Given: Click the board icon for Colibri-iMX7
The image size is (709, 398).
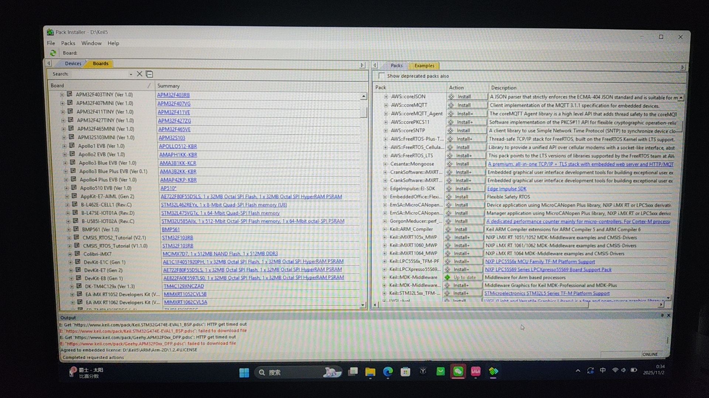Looking at the screenshot, I should click(x=78, y=254).
